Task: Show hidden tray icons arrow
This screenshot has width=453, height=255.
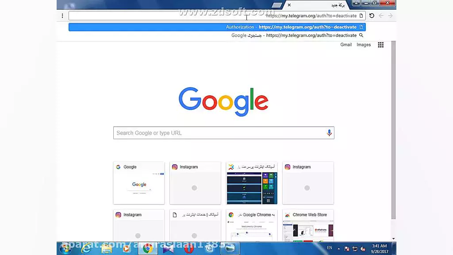Action: coord(338,249)
